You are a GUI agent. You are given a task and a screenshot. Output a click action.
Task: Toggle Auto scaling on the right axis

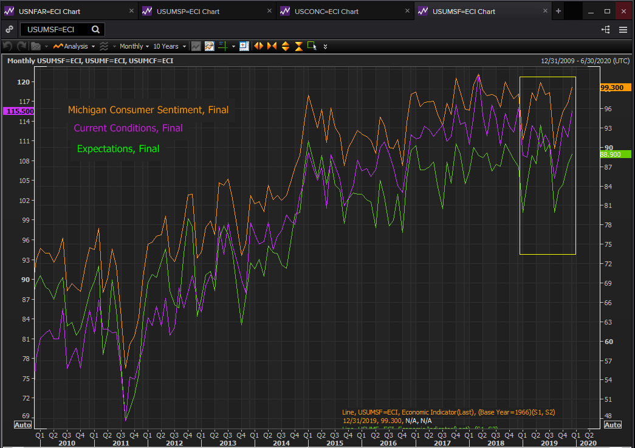point(613,424)
